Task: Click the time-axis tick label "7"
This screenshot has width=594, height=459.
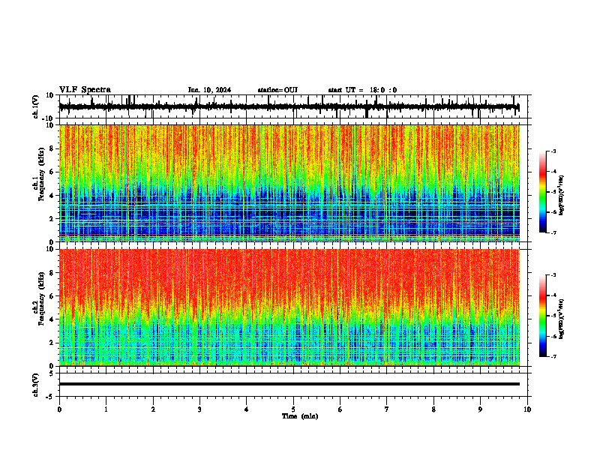Action: (x=387, y=409)
